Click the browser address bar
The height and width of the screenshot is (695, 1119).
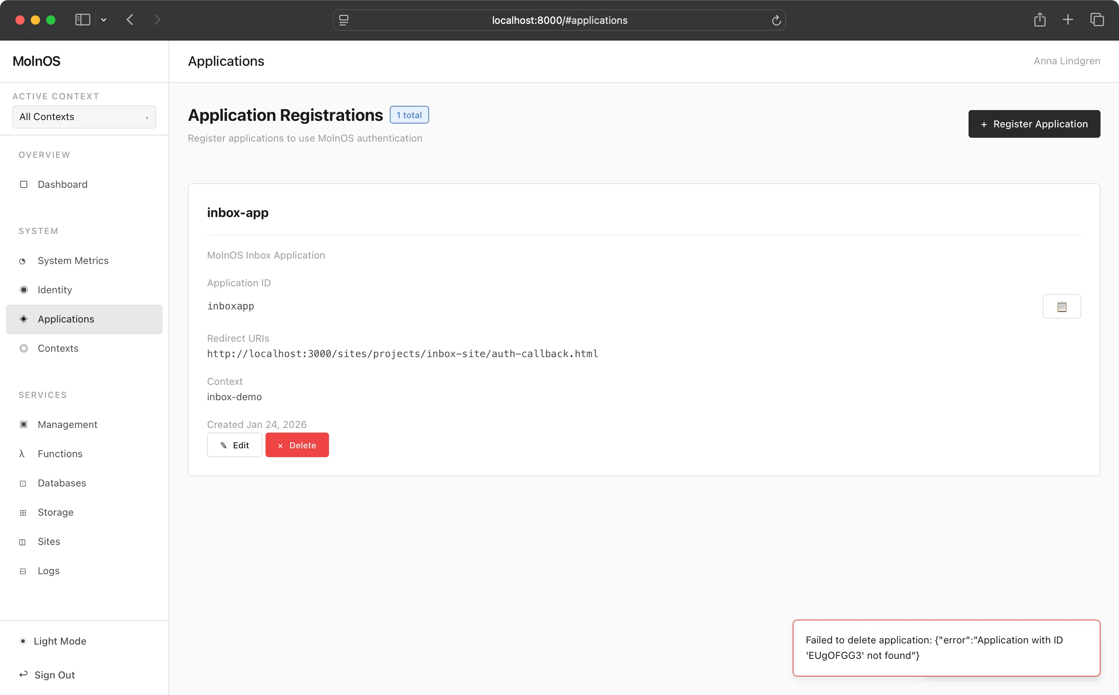point(559,20)
